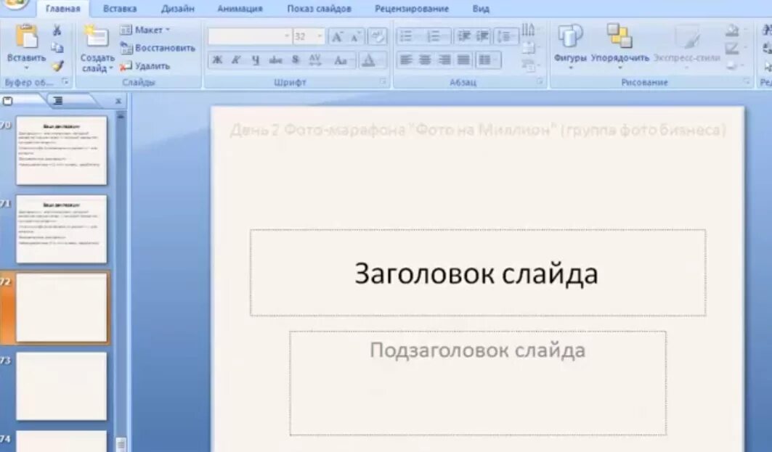Click the thumbnail pane scrollbar handle
The image size is (772, 452).
pyautogui.click(x=121, y=444)
